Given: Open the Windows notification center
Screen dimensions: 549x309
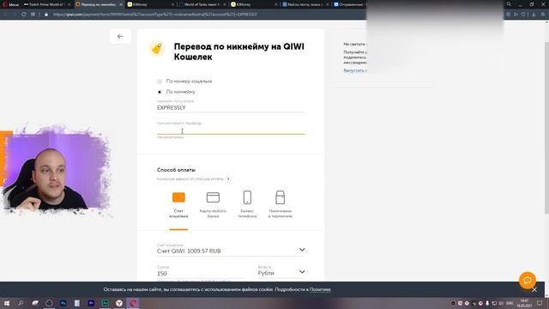Looking at the screenshot, I should [x=540, y=303].
